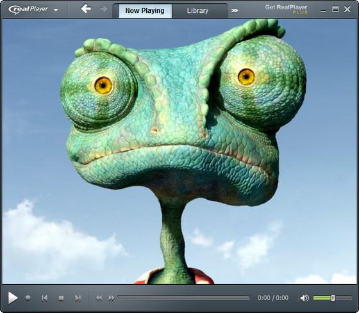This screenshot has height=313, width=359.
Task: Go back with the white left arrow
Action: coord(86,9)
